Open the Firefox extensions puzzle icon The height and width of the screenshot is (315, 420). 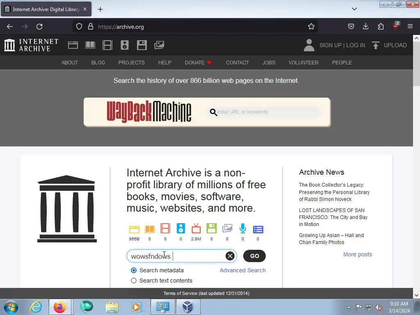click(381, 27)
